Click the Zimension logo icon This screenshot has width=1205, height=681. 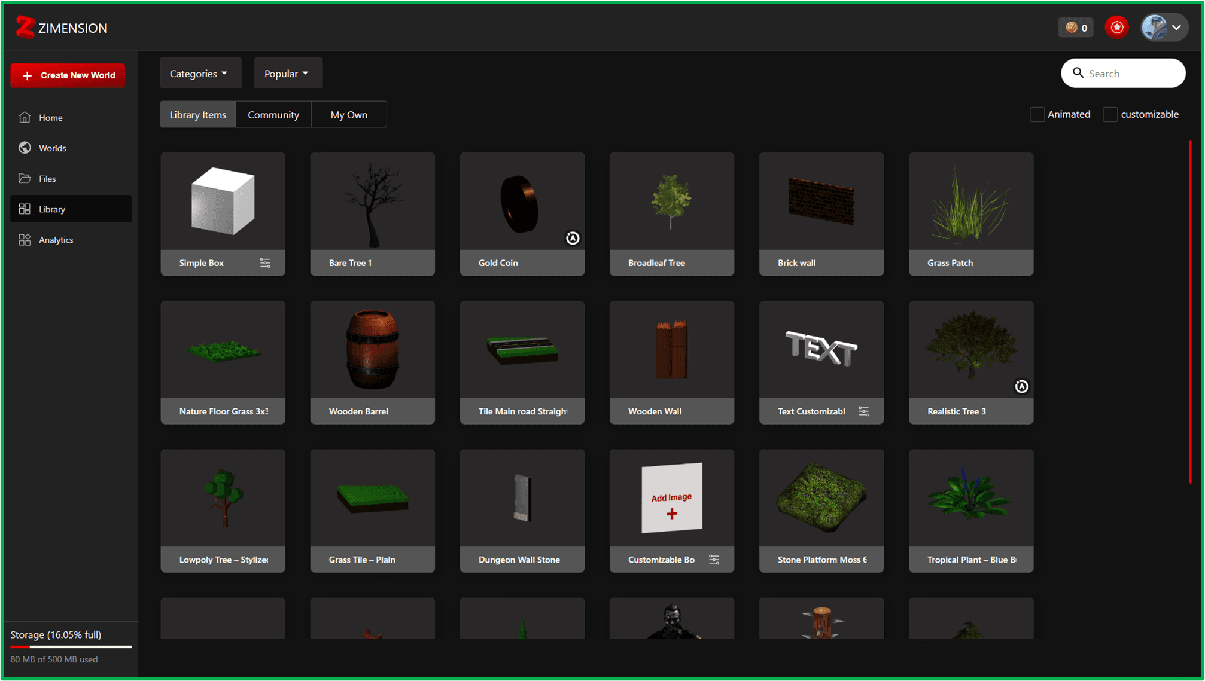coord(25,28)
